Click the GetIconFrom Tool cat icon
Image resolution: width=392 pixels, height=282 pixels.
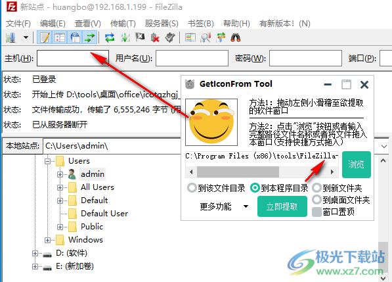pos(190,84)
